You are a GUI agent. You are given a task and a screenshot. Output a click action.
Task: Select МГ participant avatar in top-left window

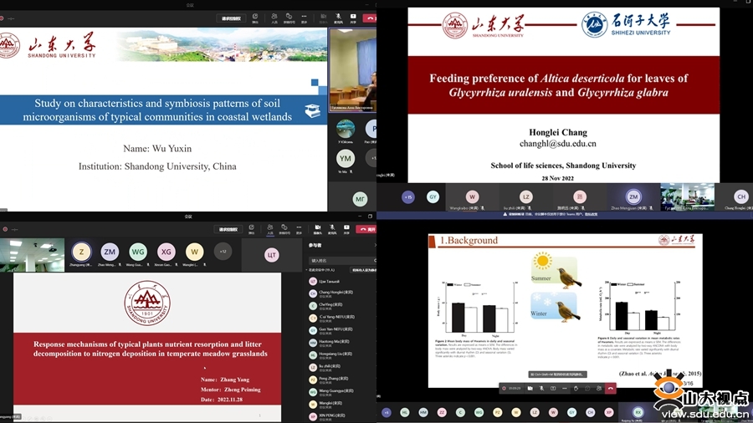[360, 199]
